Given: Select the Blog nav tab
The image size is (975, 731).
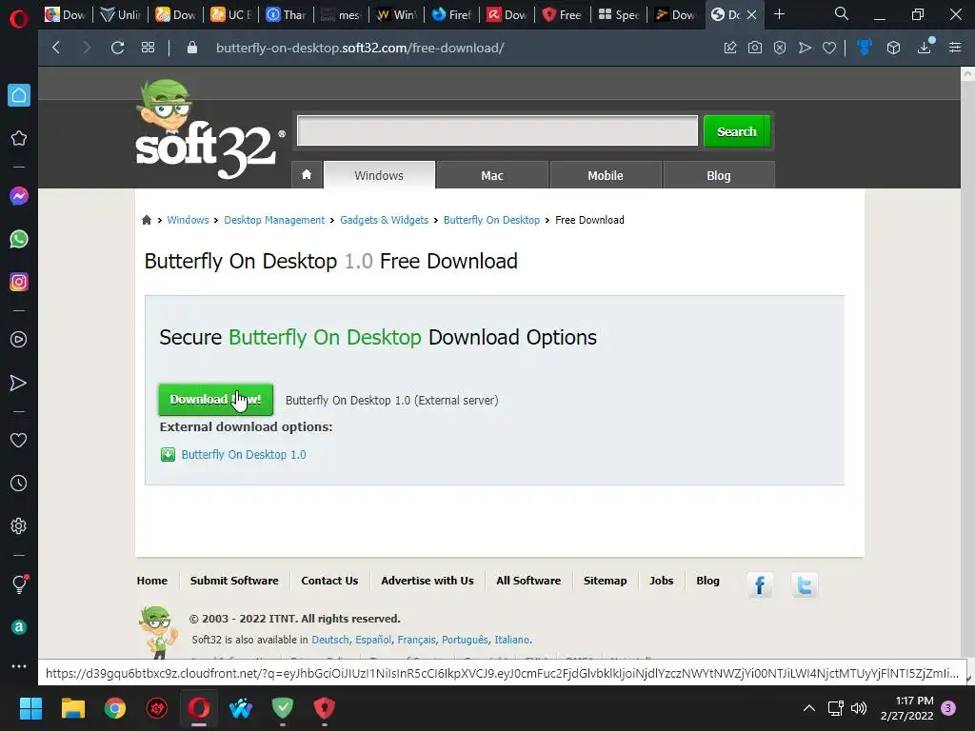Looking at the screenshot, I should click(718, 175).
